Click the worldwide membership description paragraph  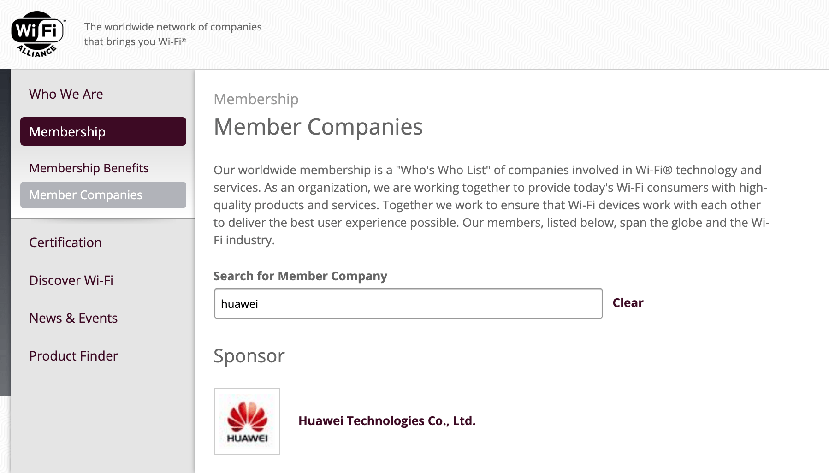tap(491, 205)
